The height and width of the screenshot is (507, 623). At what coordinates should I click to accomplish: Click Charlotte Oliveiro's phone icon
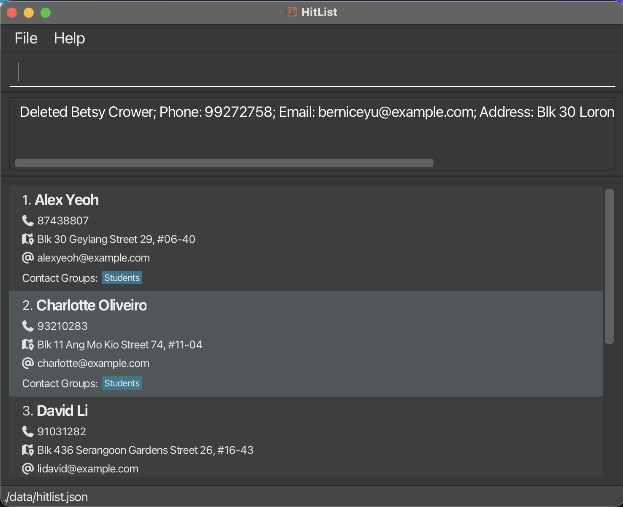(x=27, y=326)
